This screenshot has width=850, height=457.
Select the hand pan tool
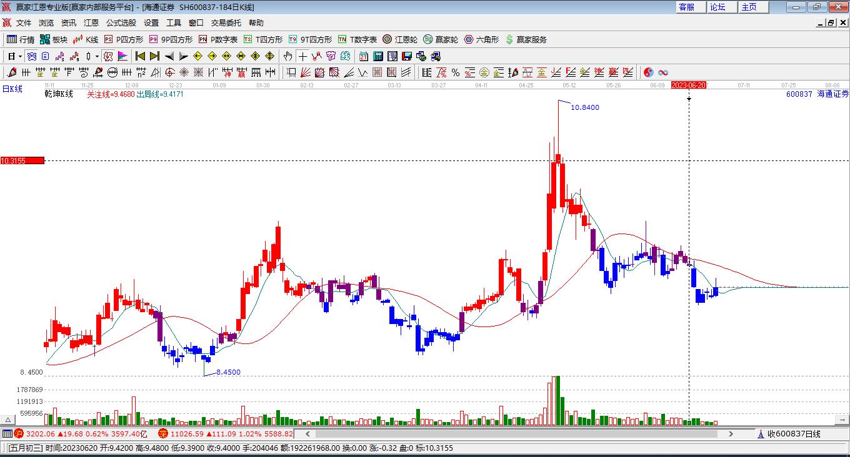tap(288, 56)
